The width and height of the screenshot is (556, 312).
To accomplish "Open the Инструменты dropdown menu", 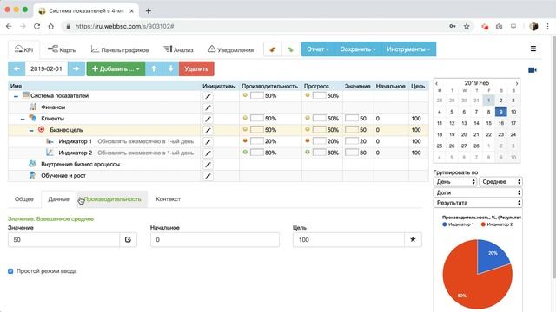I will click(x=408, y=49).
